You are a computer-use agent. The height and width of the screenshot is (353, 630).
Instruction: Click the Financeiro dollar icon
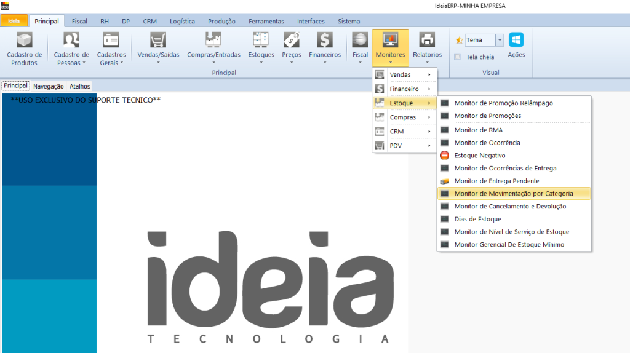click(x=324, y=41)
